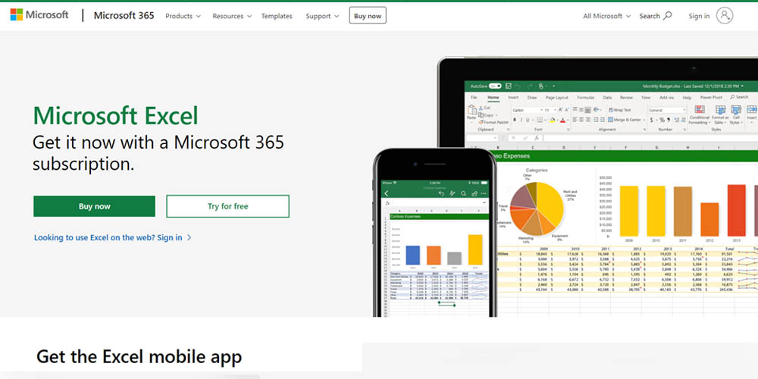Image resolution: width=758 pixels, height=379 pixels.
Task: Click the Get the Excel mobile app heading
Action: (139, 357)
